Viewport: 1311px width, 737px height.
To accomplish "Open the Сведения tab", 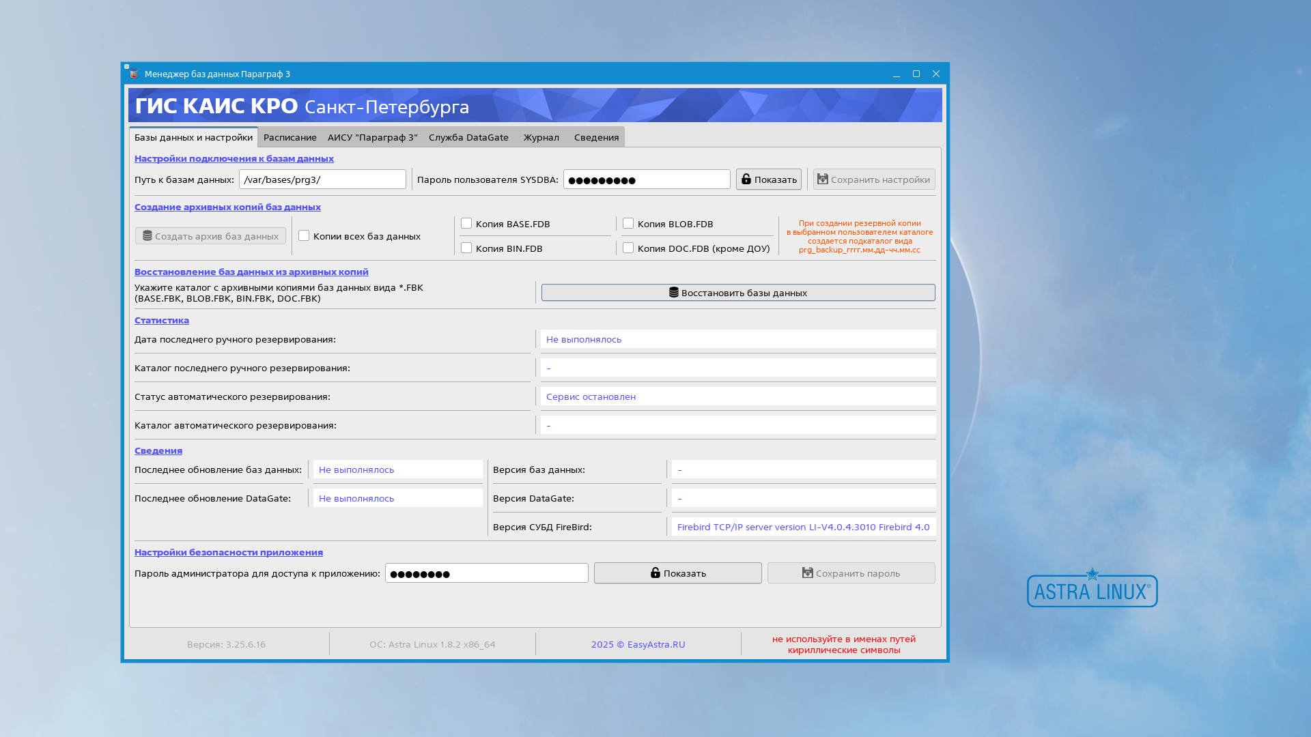I will point(596,137).
